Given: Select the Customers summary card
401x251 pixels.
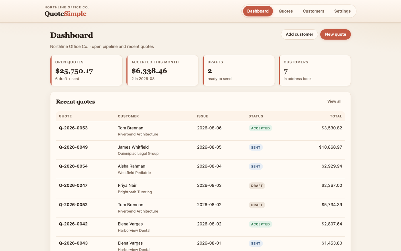Looking at the screenshot, I should [315, 71].
